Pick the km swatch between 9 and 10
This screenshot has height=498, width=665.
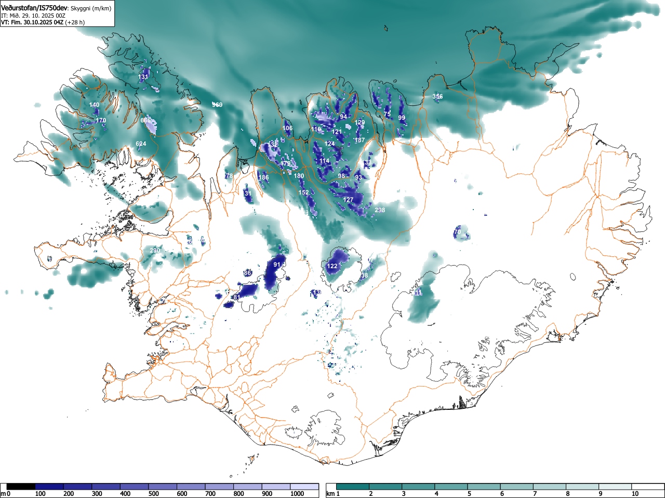[616, 487]
